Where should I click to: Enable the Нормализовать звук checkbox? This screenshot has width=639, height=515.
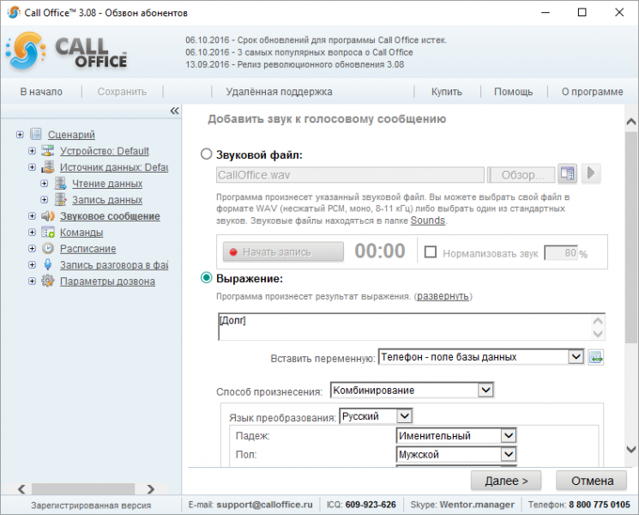(x=431, y=252)
